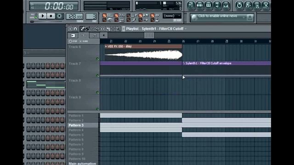Select the Zoom tool in Playlist toolbar
The image size is (294, 165).
pos(118,29)
